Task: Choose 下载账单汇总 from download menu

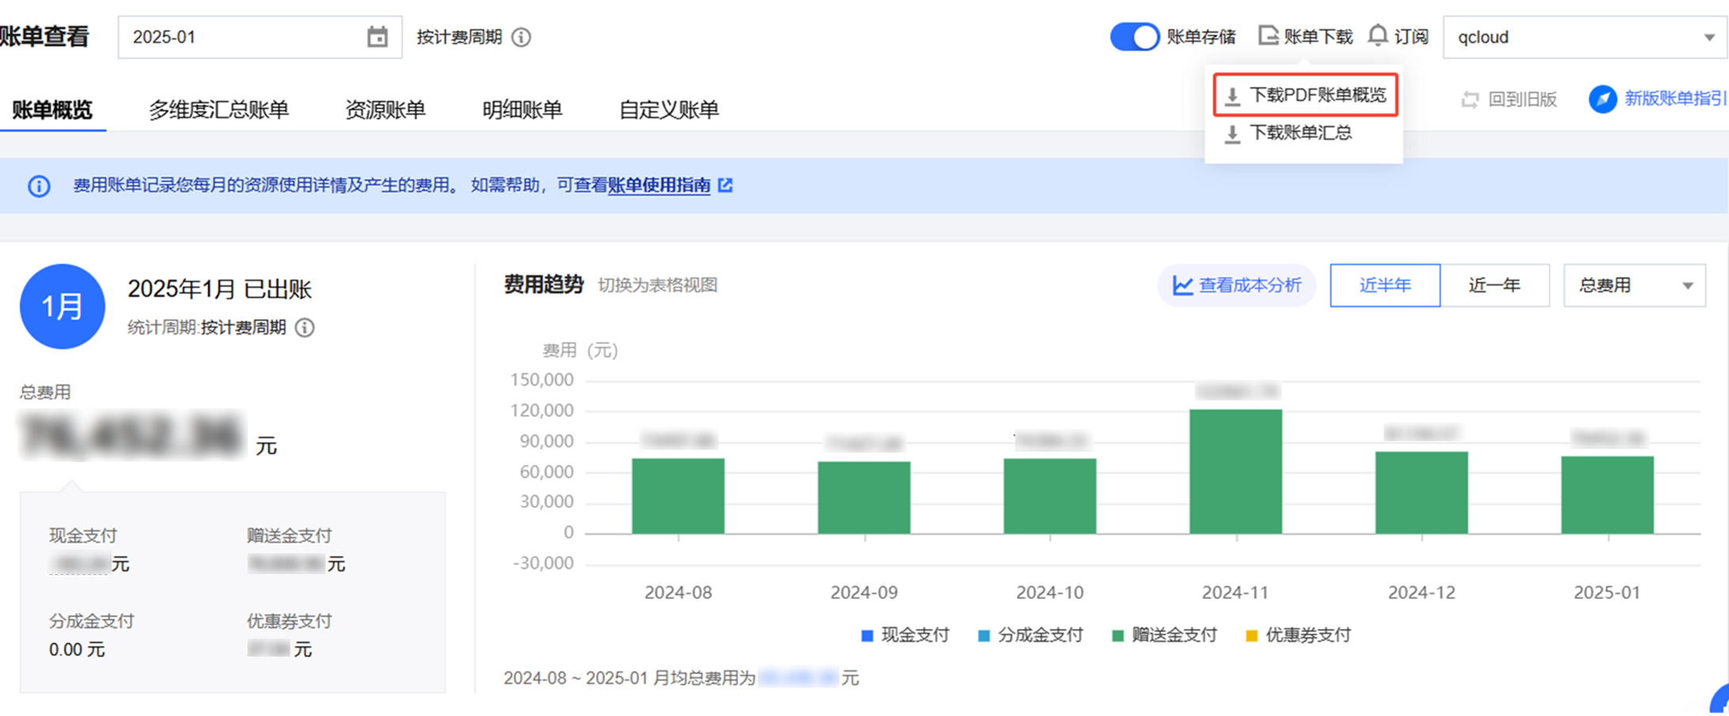Action: tap(1300, 133)
